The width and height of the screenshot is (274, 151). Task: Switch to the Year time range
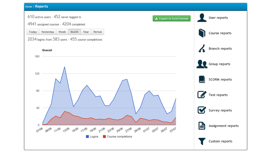point(86,32)
